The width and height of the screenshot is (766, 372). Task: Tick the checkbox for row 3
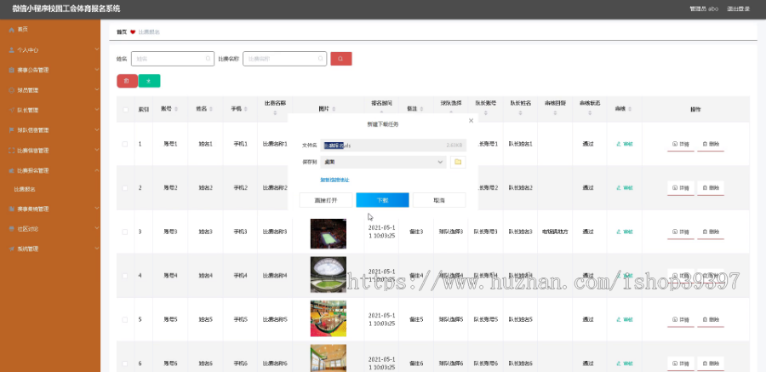(125, 232)
